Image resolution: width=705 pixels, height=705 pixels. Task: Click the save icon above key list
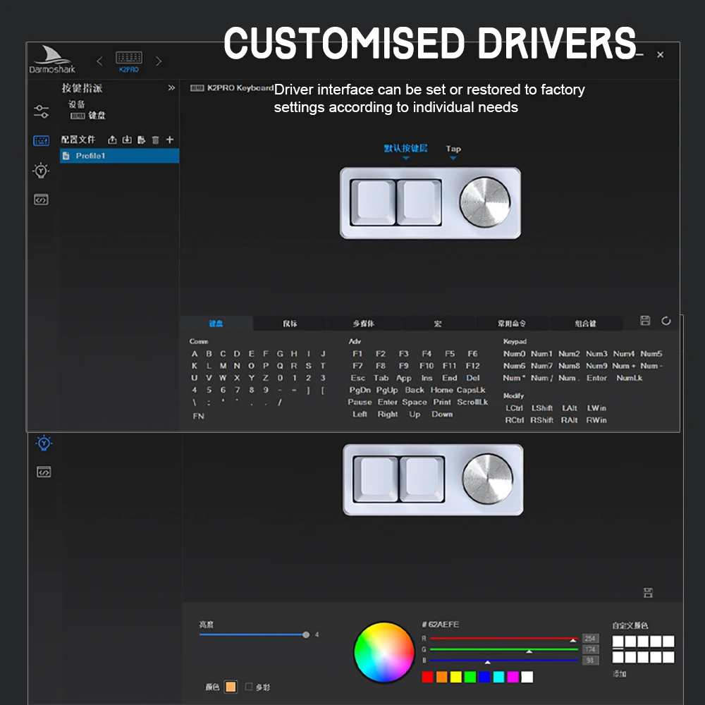tap(645, 321)
